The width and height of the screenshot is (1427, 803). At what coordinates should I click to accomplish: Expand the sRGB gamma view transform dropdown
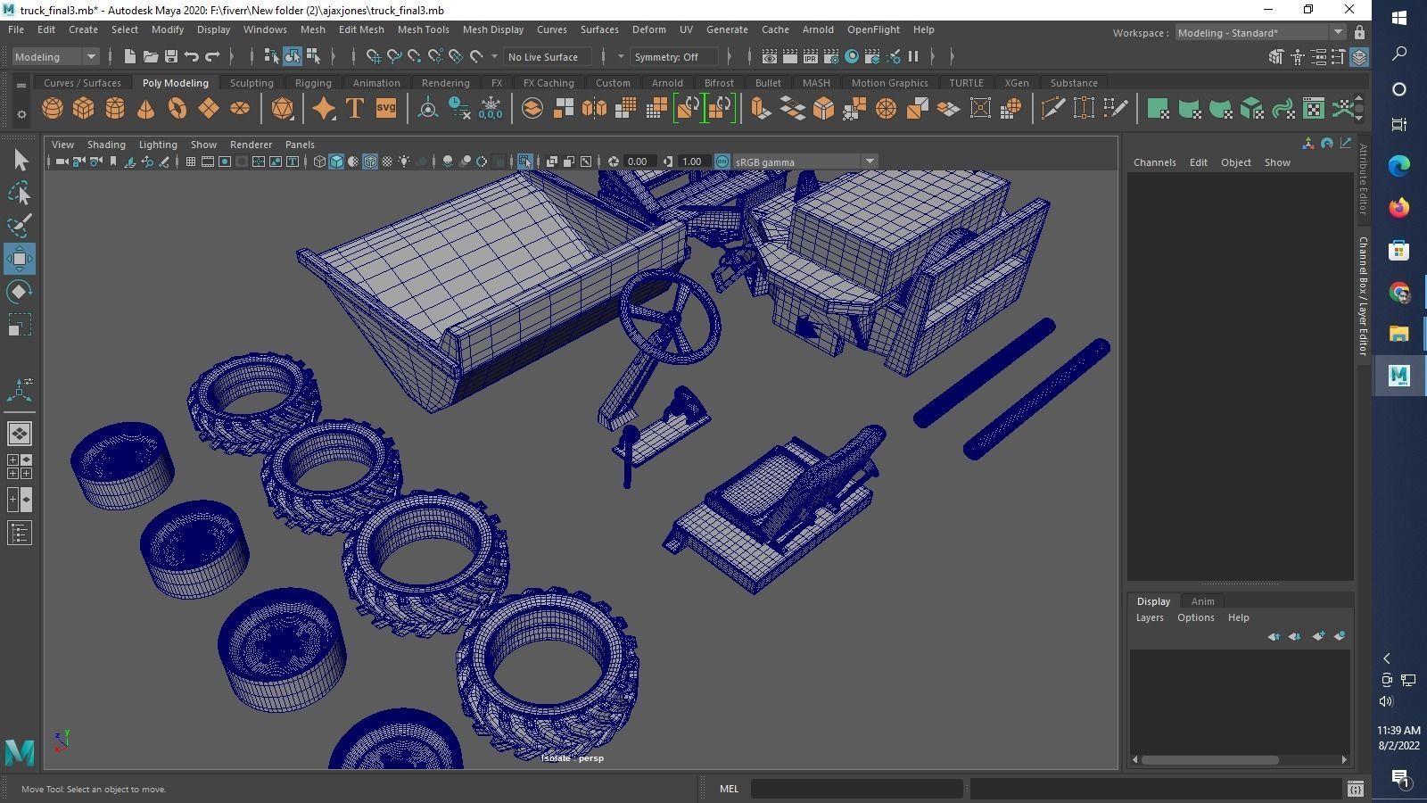point(870,161)
